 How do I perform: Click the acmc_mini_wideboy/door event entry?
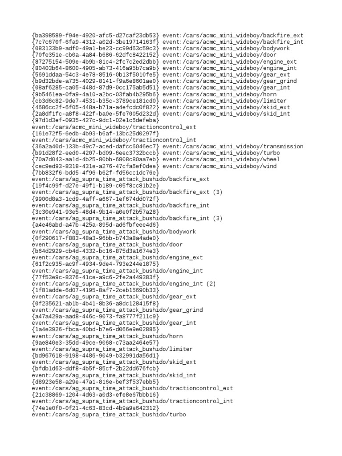point(219,55)
